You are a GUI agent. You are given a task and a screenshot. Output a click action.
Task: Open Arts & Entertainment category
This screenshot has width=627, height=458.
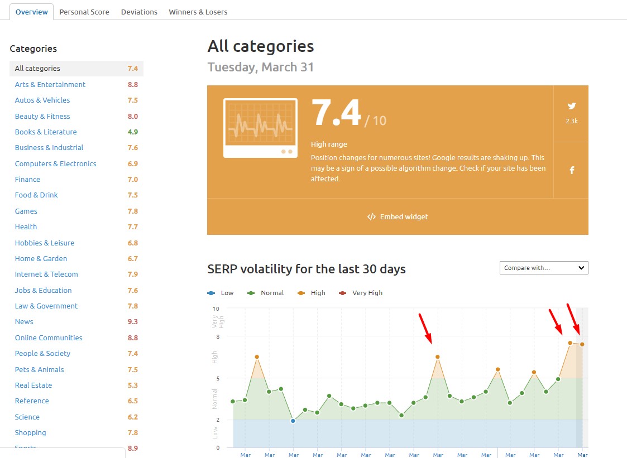coord(50,85)
